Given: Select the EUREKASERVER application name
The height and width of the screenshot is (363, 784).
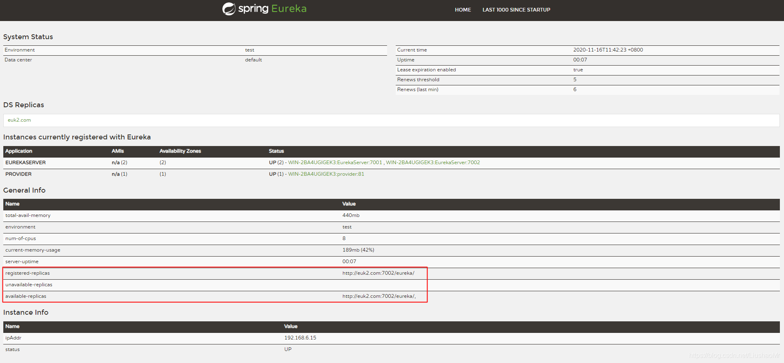Looking at the screenshot, I should click(26, 163).
